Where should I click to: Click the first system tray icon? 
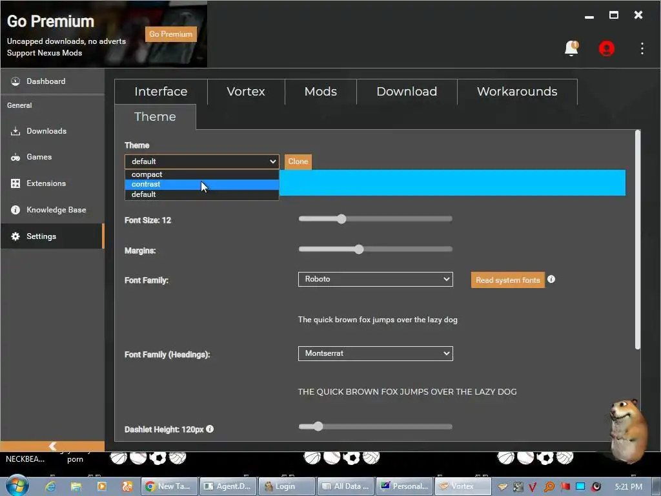502,487
